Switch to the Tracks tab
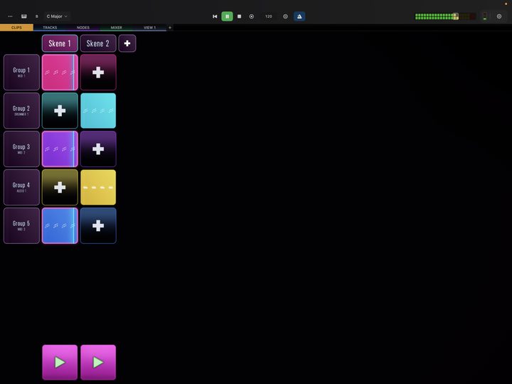 point(50,28)
